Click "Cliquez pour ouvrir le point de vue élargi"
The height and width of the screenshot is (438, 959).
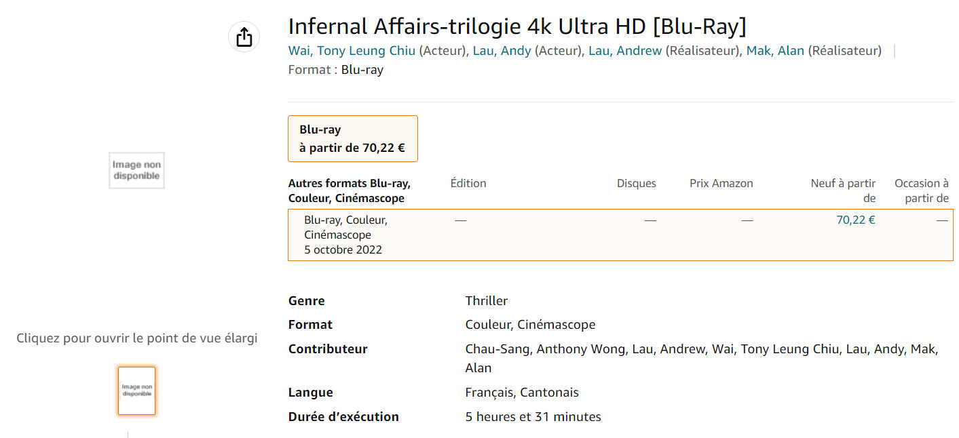click(136, 338)
